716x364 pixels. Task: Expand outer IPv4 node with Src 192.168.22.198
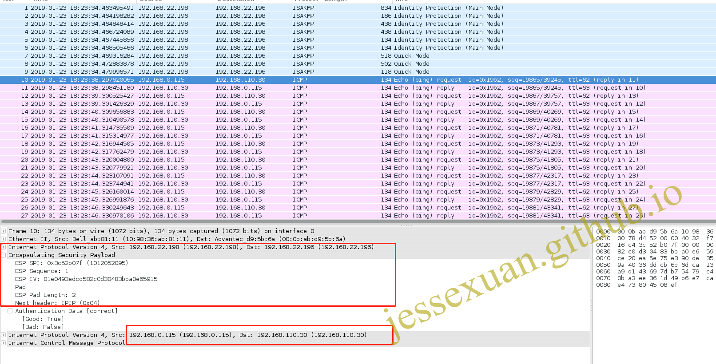point(4,247)
